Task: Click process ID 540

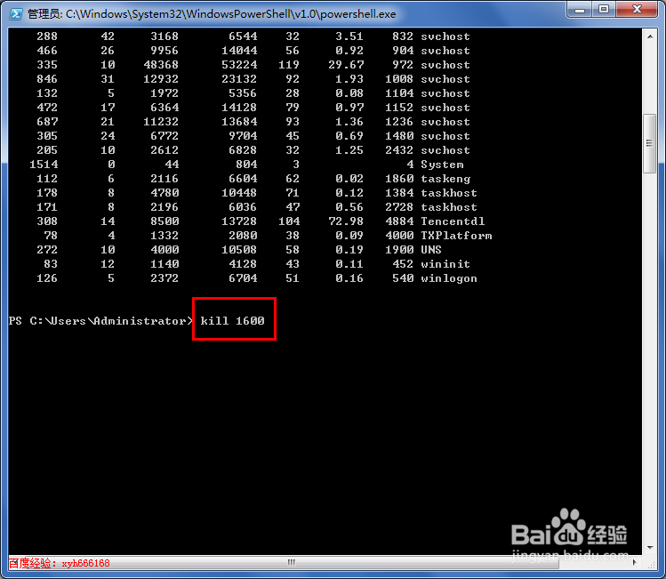Action: 403,278
